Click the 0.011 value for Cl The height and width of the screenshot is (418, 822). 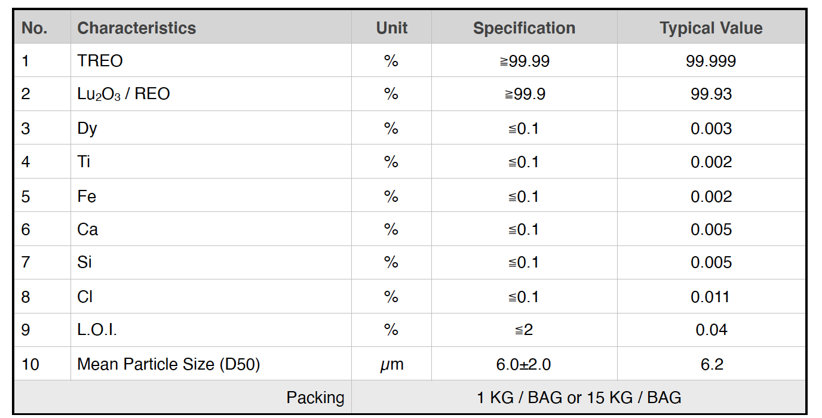point(710,297)
